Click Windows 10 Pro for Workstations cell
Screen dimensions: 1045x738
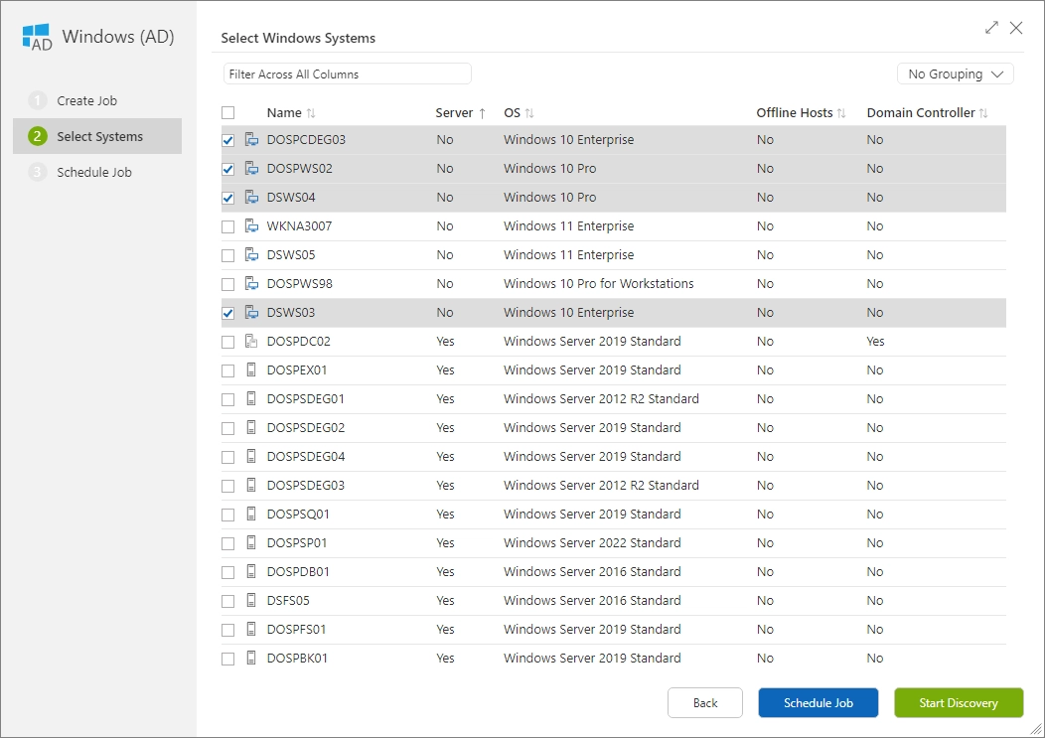[598, 283]
